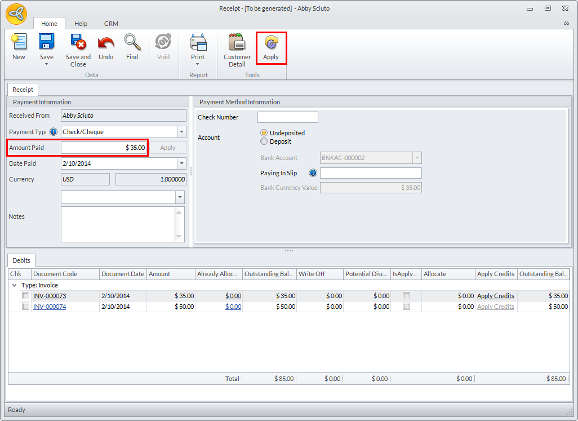This screenshot has height=421, width=578.
Task: Open Customer Detail
Action: coord(237,43)
